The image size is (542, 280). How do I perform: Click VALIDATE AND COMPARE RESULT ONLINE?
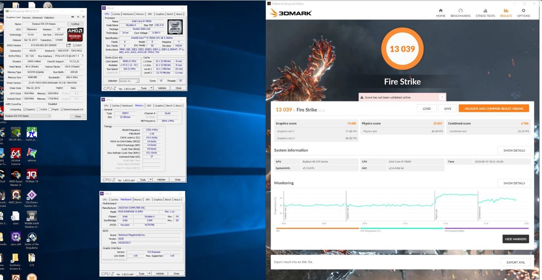point(494,108)
